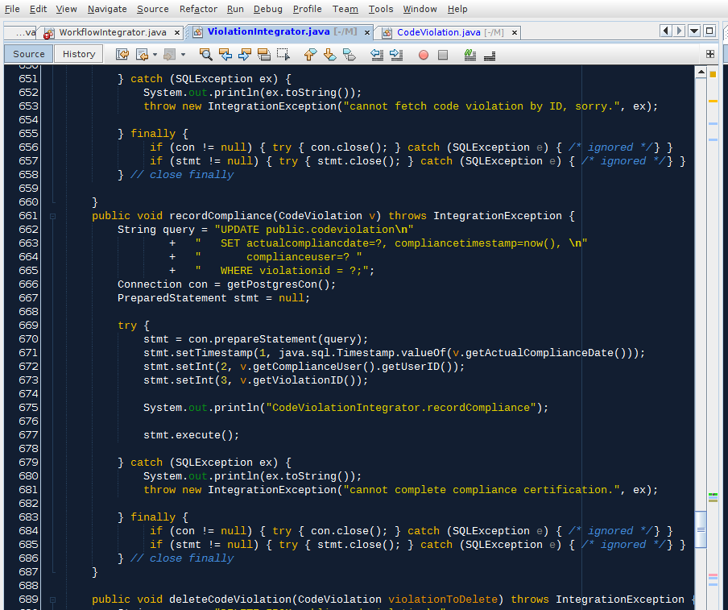This screenshot has width=728, height=610.
Task: Toggle Rectangular Selection mode
Action: (x=282, y=55)
